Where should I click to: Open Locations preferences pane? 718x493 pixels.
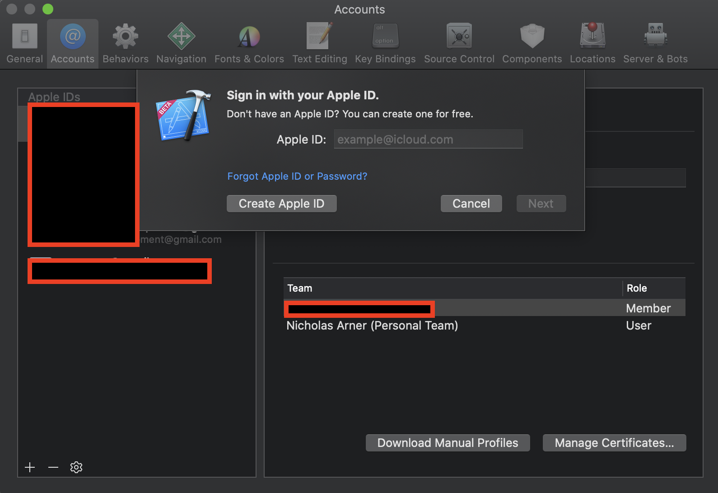[x=592, y=44]
